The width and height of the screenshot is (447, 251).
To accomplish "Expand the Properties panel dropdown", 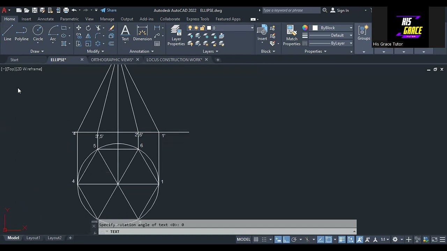I will (316, 51).
